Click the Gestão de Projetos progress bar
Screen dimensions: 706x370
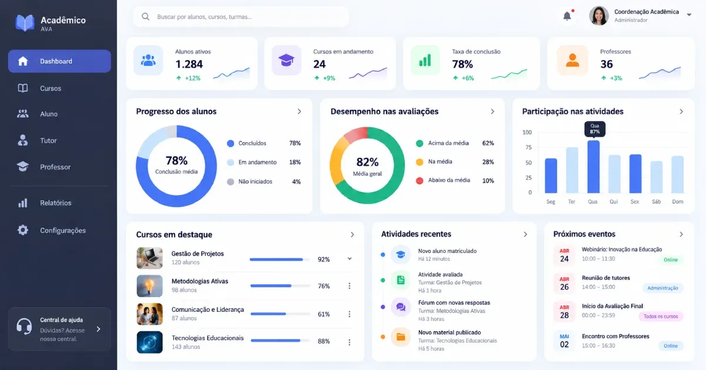[x=280, y=259]
